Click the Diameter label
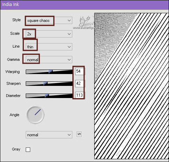The image size is (169, 162). [x=13, y=96]
